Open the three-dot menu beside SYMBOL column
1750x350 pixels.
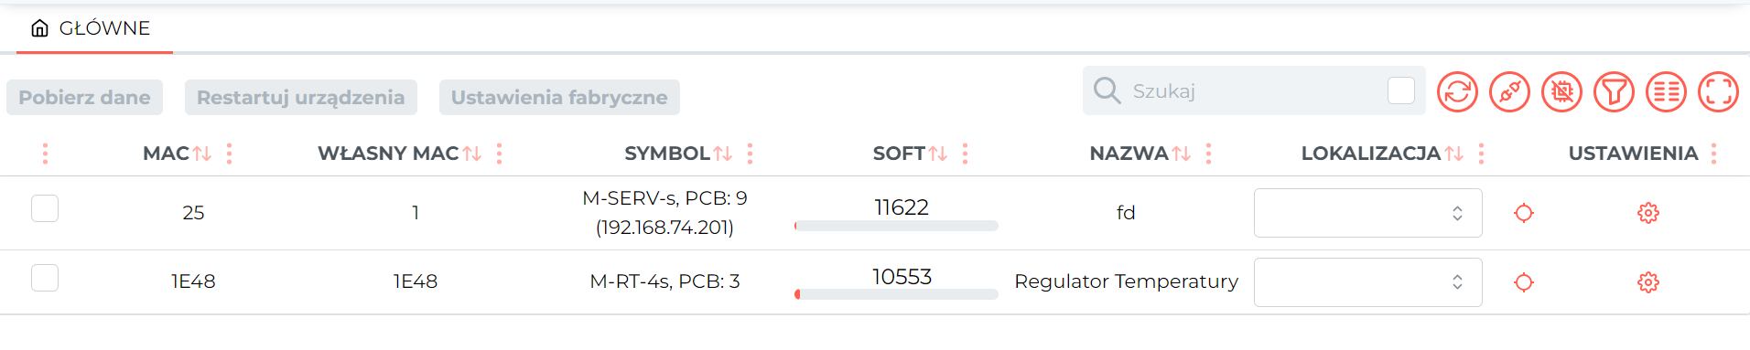click(x=750, y=154)
